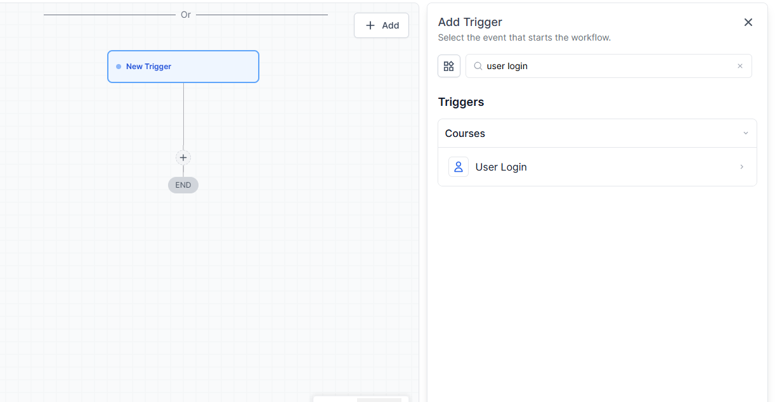This screenshot has width=775, height=402.
Task: Click the Triggers section heading
Action: (x=461, y=102)
